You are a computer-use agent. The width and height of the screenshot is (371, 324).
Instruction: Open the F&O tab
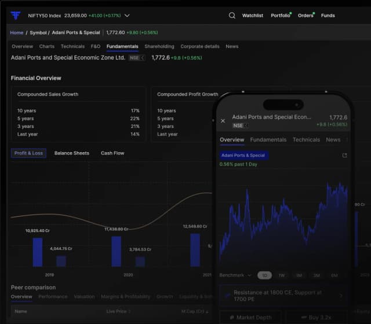click(96, 46)
